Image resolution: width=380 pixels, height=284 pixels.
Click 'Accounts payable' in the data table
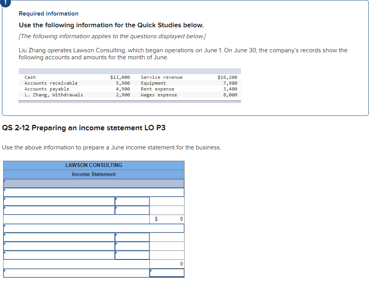[47, 89]
